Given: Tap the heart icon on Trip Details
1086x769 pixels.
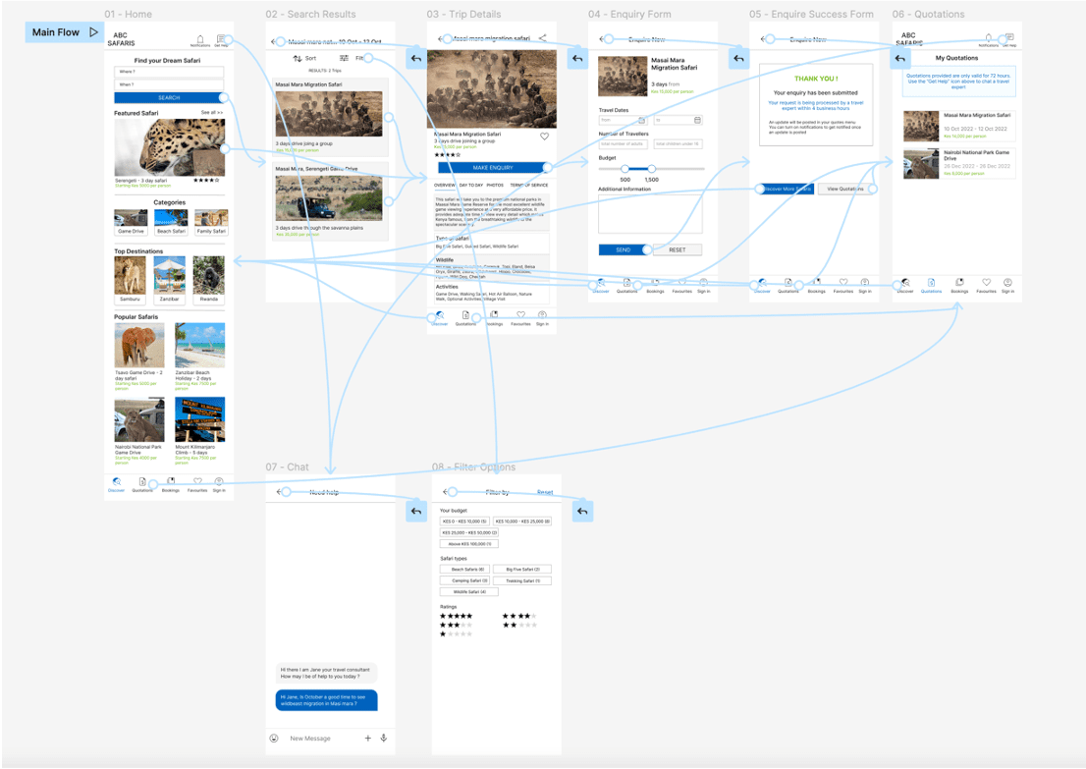Looking at the screenshot, I should tap(545, 137).
